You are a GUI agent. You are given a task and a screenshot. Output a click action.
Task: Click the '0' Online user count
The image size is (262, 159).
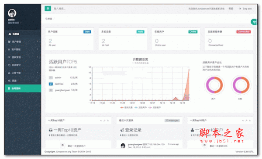pyautogui.click(x=157, y=41)
